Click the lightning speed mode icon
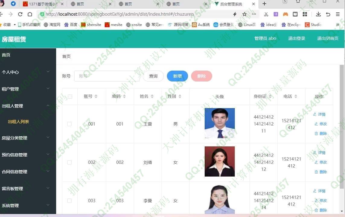The height and width of the screenshot is (217, 345). tap(235, 14)
